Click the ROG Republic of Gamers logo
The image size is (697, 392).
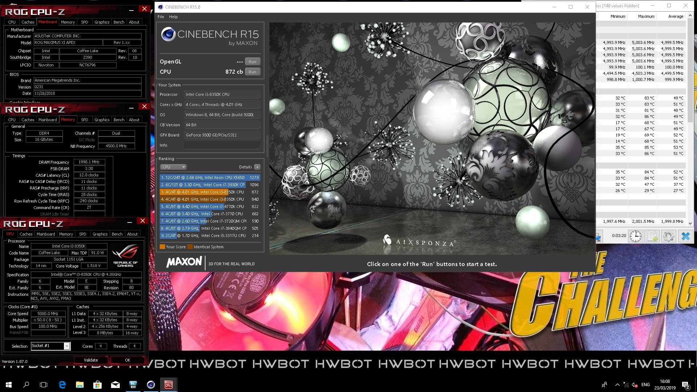point(125,256)
